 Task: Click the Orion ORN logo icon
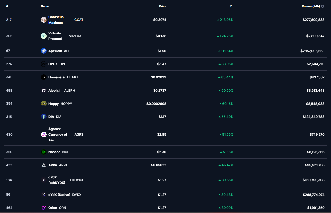[44, 208]
